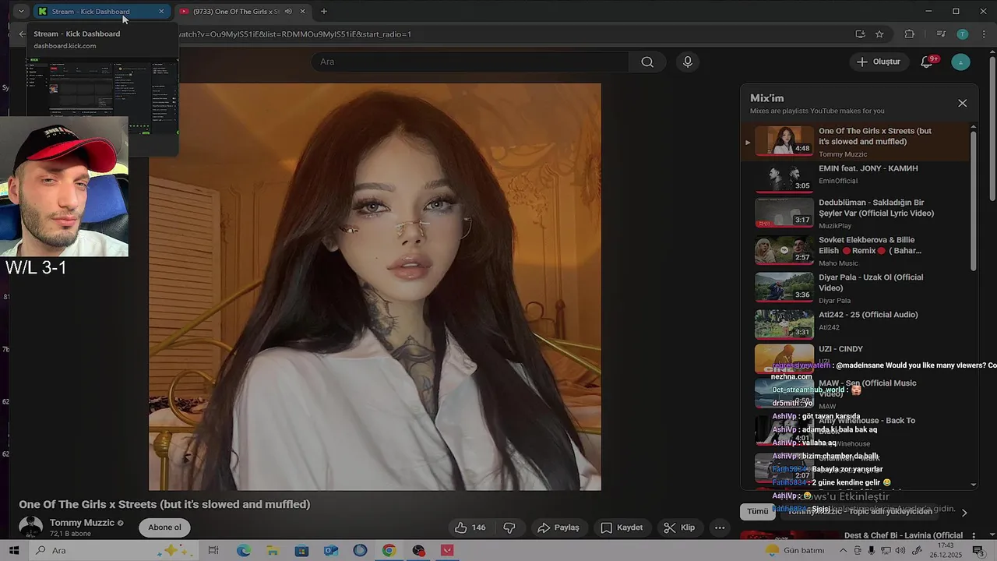Image resolution: width=997 pixels, height=561 pixels.
Task: Open Windows notification center
Action: click(978, 550)
